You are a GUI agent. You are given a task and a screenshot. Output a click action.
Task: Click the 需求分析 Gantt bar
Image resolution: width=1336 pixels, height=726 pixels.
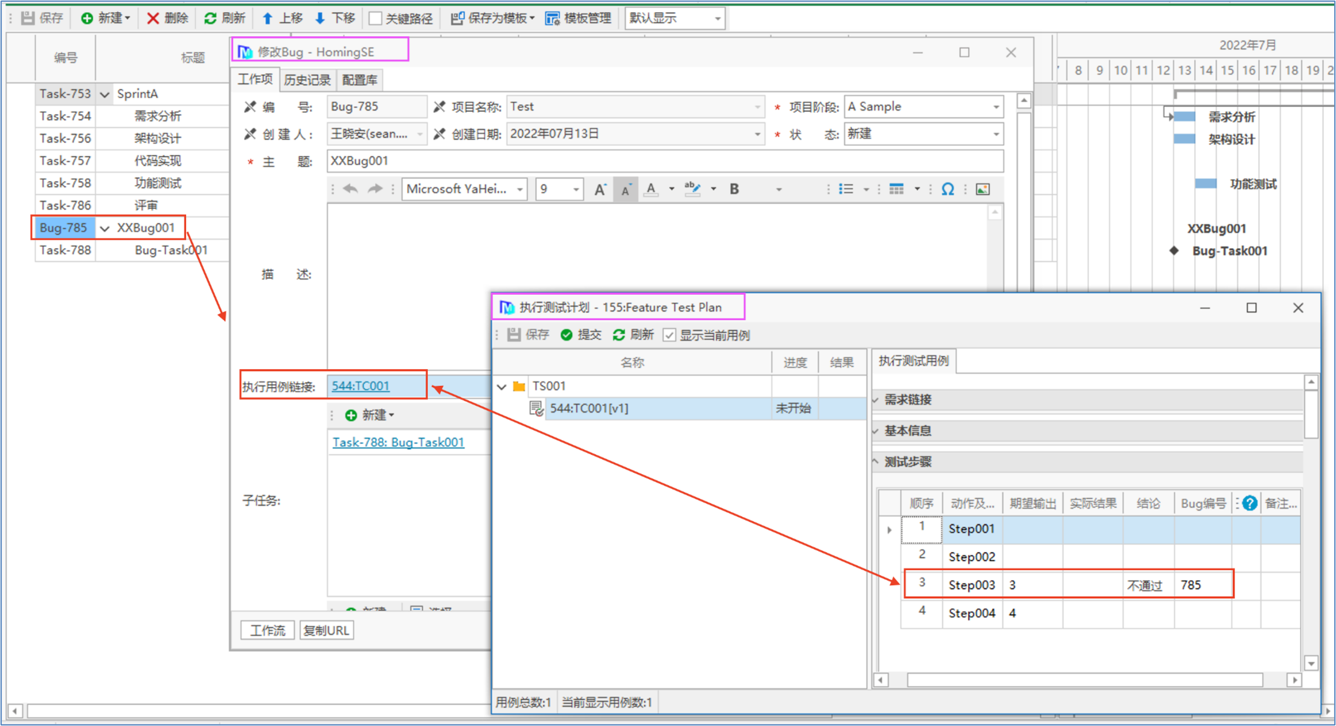point(1184,117)
